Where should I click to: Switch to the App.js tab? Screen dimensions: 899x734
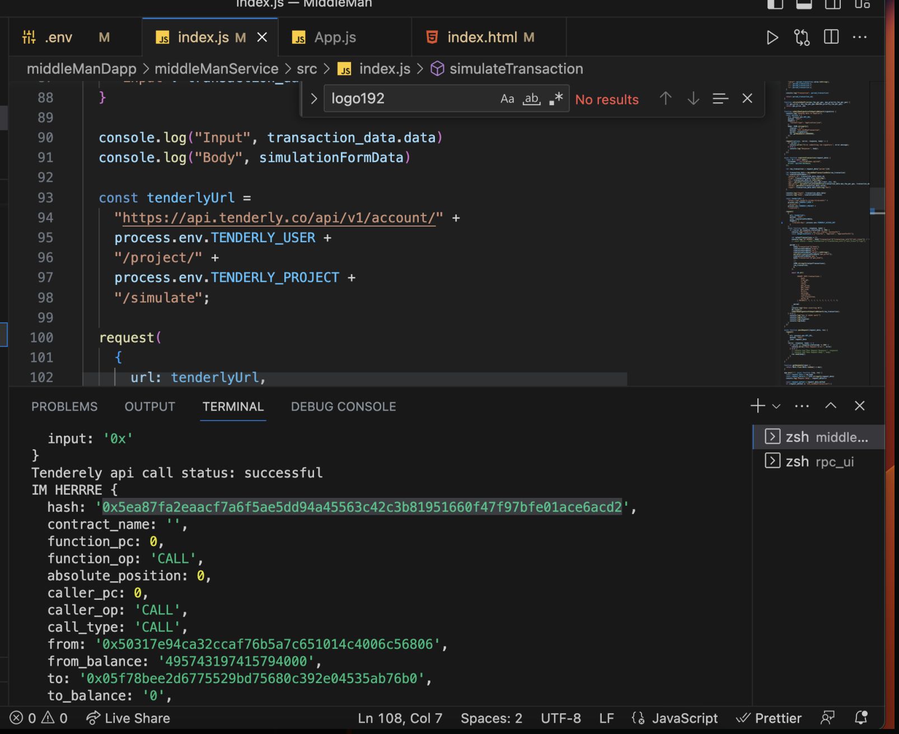click(x=344, y=37)
